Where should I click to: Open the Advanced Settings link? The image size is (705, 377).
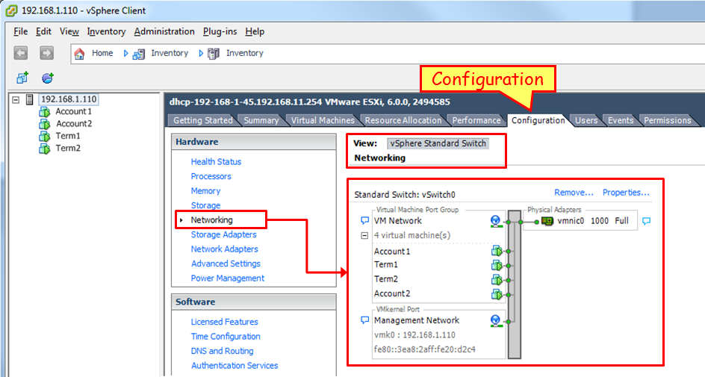[226, 264]
